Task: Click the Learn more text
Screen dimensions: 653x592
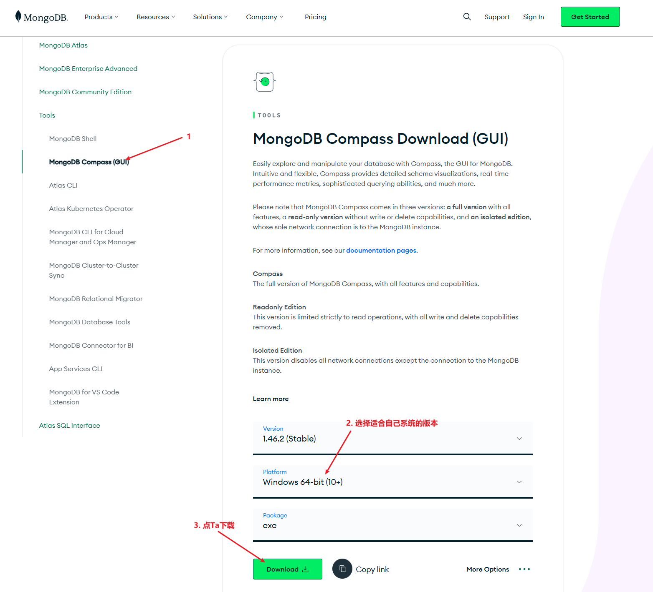Action: [271, 399]
